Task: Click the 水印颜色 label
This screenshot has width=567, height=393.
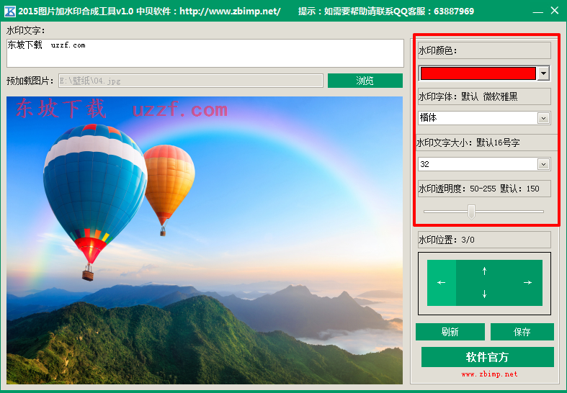Action: [x=484, y=50]
